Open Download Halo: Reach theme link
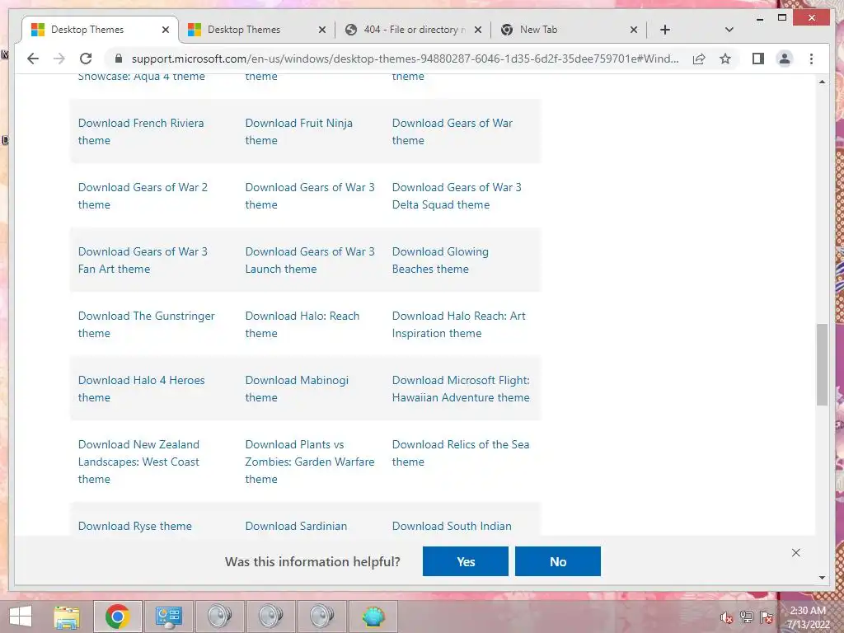 pos(302,325)
